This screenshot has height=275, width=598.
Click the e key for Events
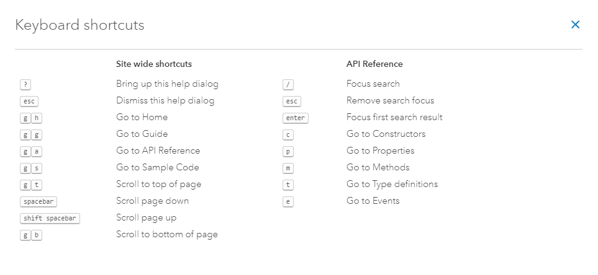pos(288,201)
